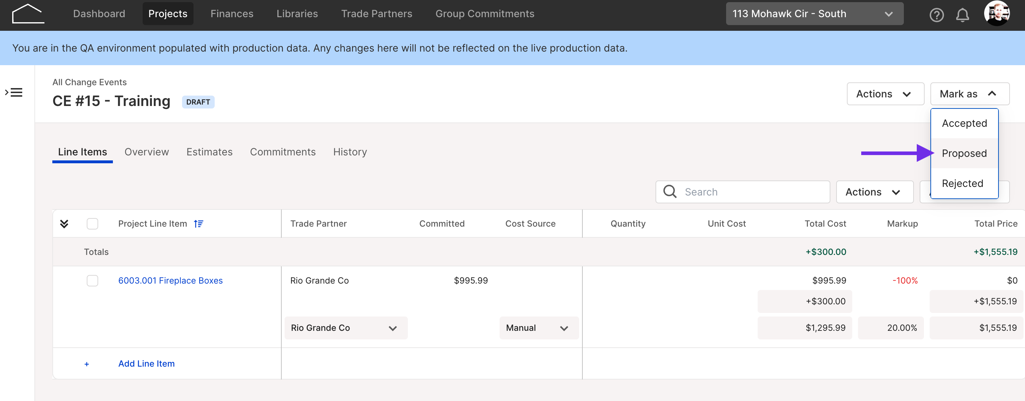Open Projects in top navigation
The image size is (1025, 401).
click(168, 14)
